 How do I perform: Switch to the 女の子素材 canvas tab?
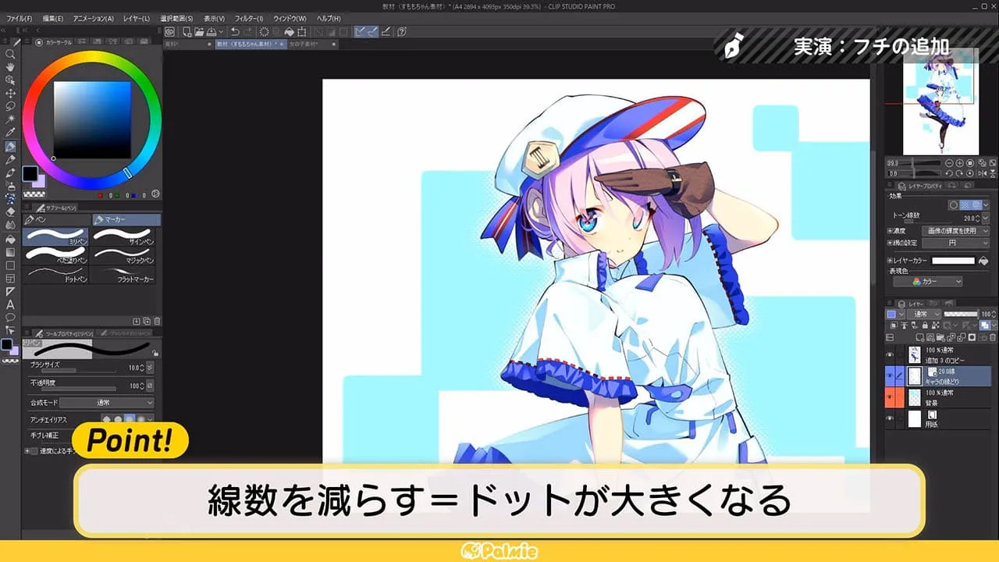[x=304, y=45]
